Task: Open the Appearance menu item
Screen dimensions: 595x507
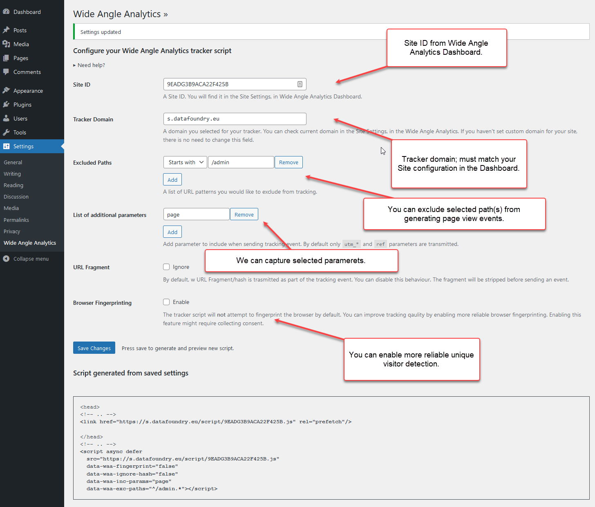Action: (x=32, y=91)
